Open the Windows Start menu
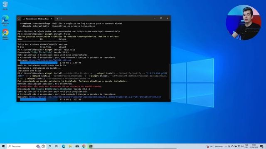The height and width of the screenshot is (149, 266). click(x=3, y=146)
